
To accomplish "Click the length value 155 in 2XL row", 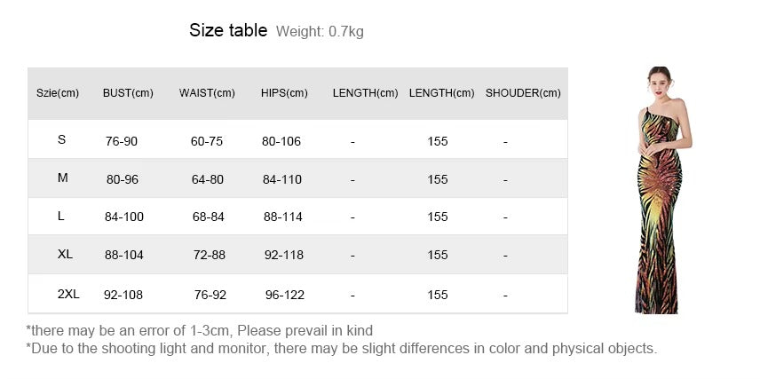I will (x=438, y=295).
